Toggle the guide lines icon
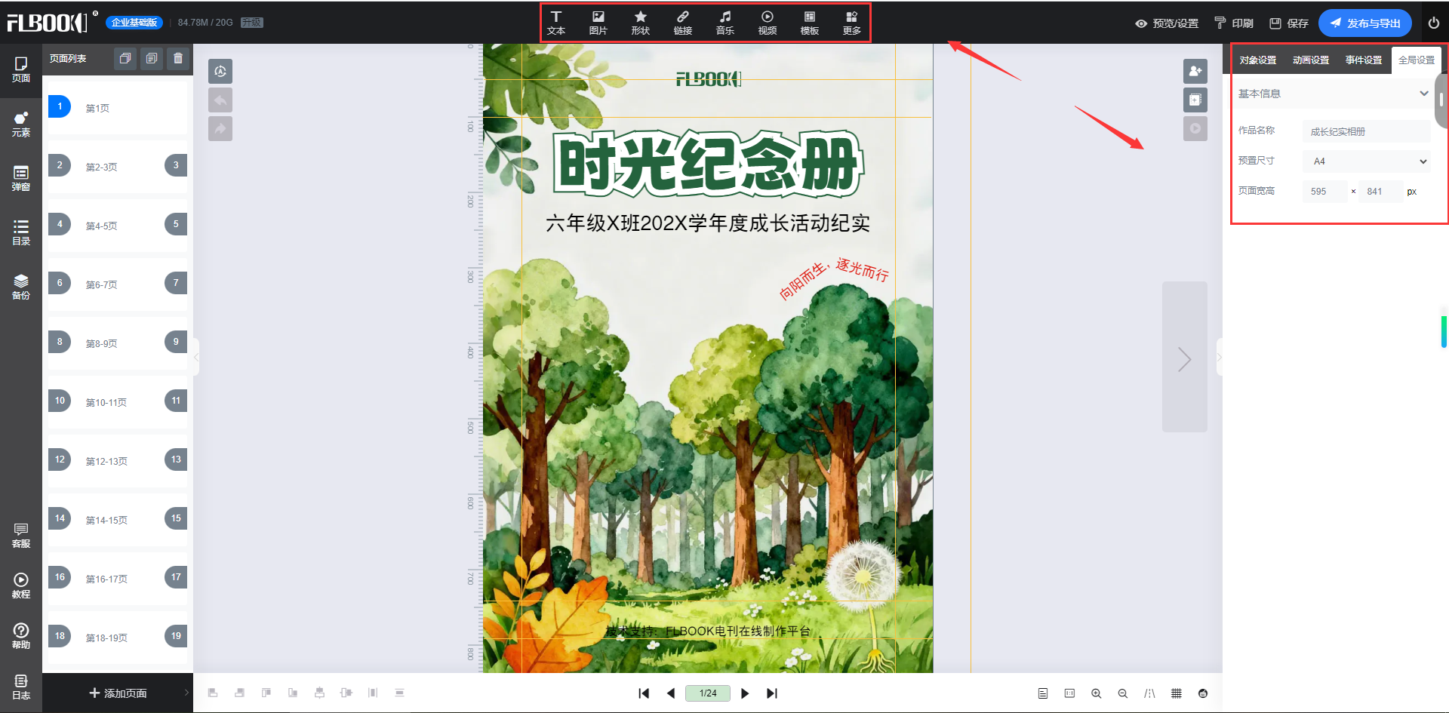Image resolution: width=1449 pixels, height=713 pixels. pyautogui.click(x=1149, y=693)
